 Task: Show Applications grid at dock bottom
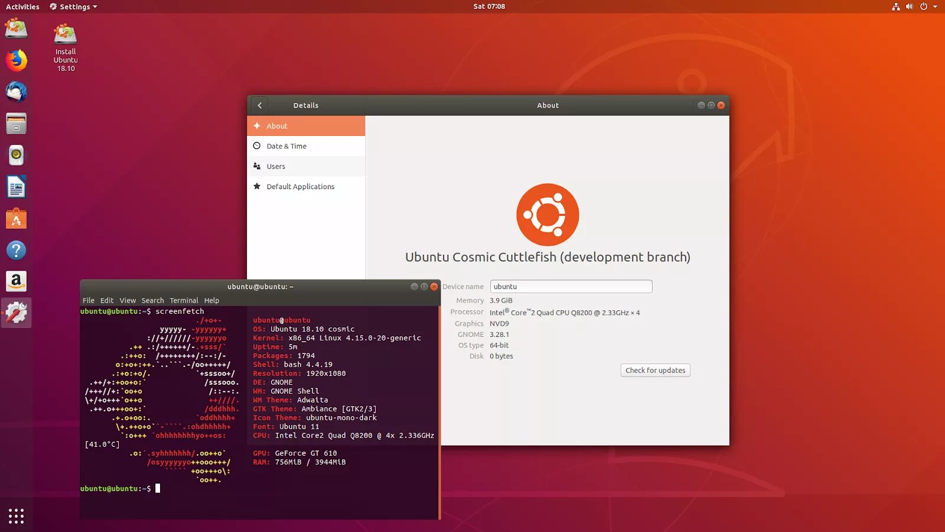[16, 516]
